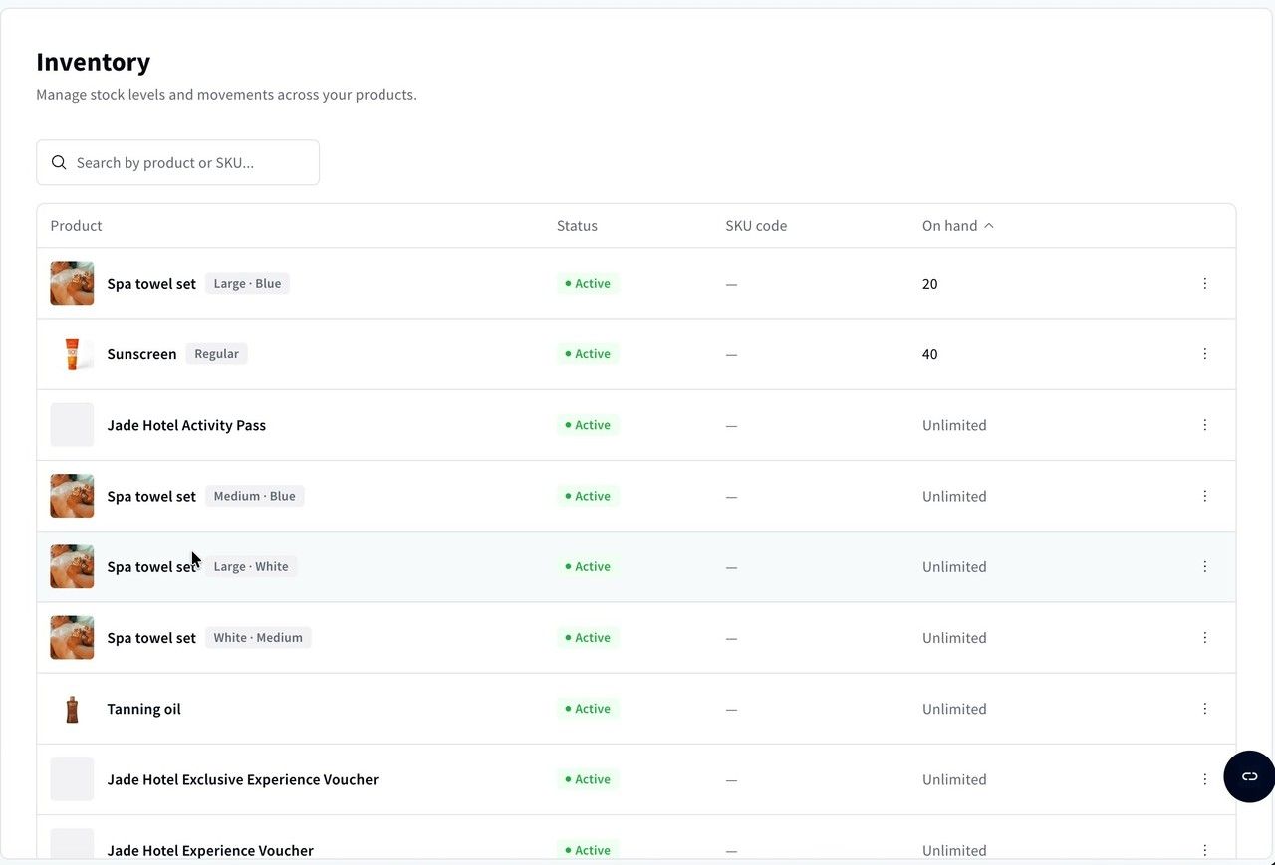
Task: Click Unlimited in the Tanning oil row
Action: tap(954, 709)
